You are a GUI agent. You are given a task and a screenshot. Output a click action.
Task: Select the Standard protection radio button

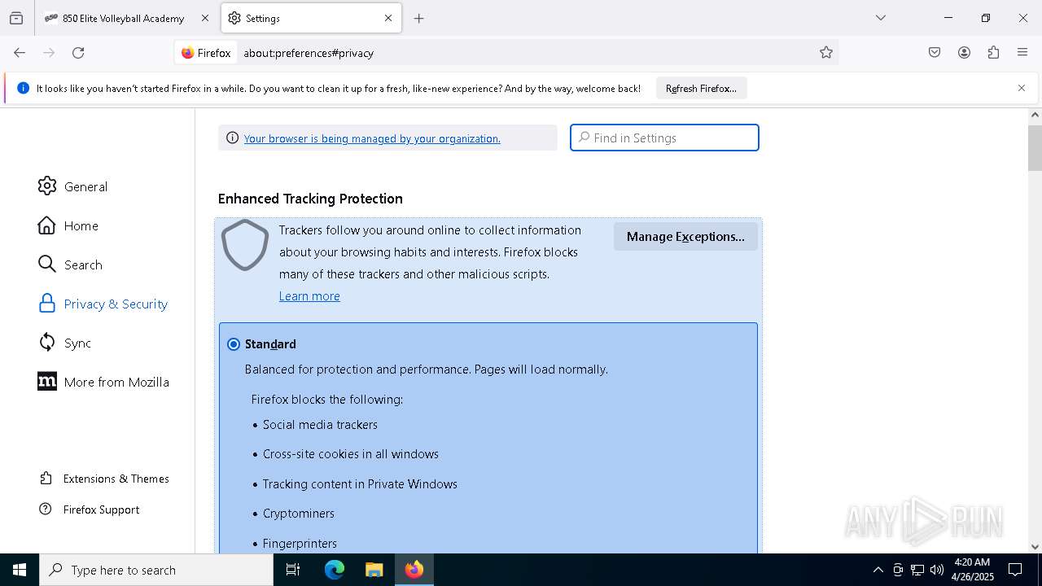234,344
